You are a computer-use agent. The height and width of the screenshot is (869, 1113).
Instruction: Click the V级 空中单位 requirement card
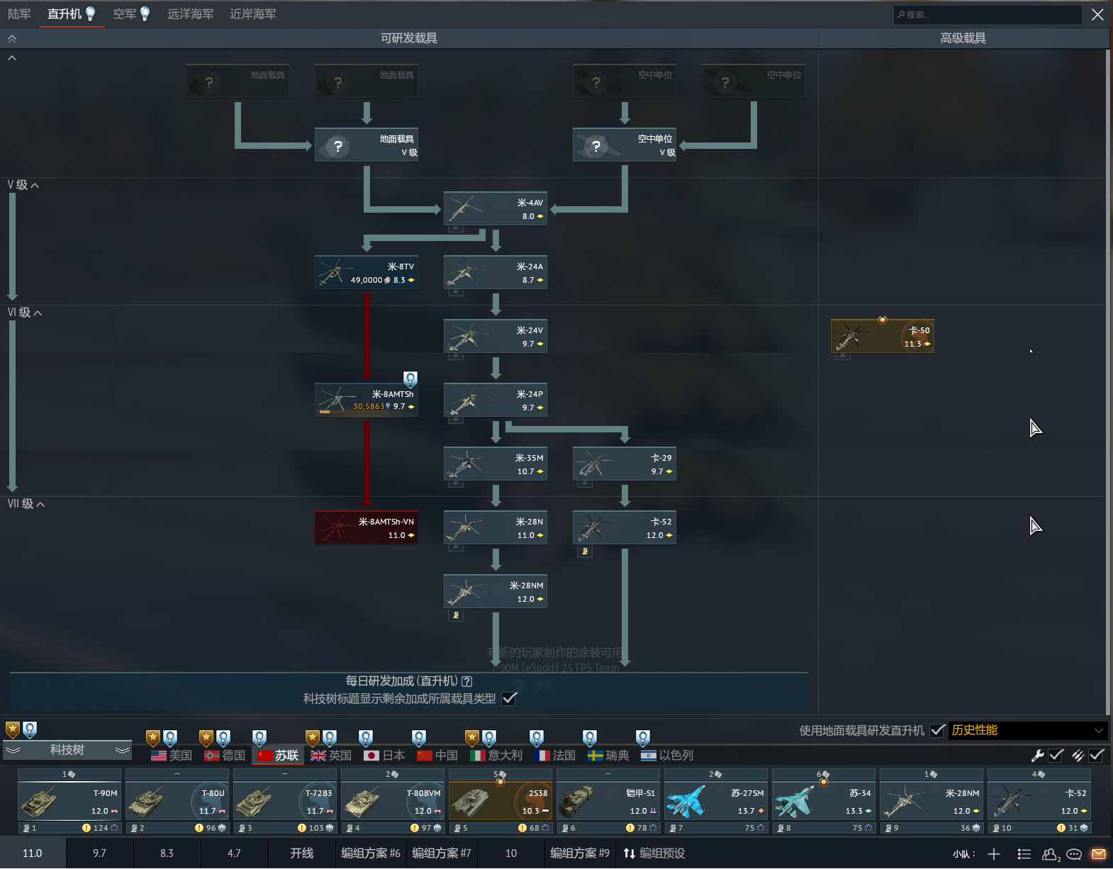pos(625,145)
